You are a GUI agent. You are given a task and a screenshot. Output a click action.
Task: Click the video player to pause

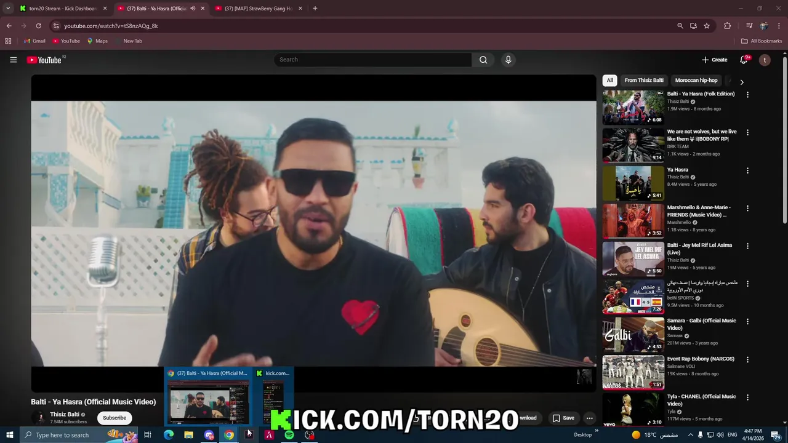click(x=314, y=233)
